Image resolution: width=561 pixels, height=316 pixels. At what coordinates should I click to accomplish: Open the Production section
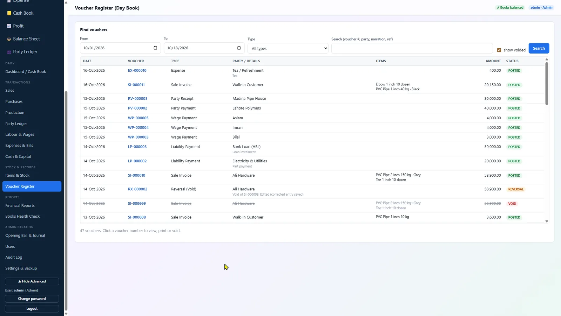tap(15, 113)
